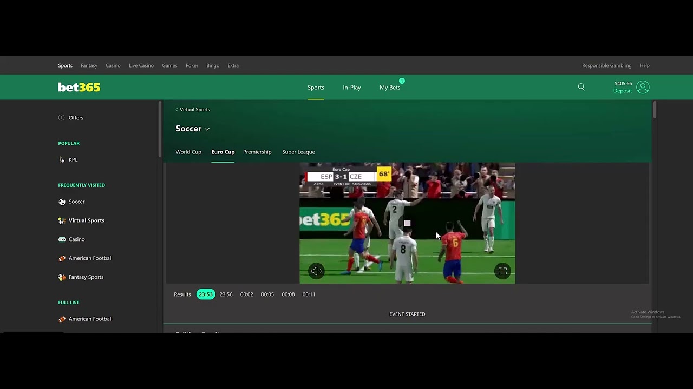
Task: Click the bet365 logo
Action: click(79, 87)
